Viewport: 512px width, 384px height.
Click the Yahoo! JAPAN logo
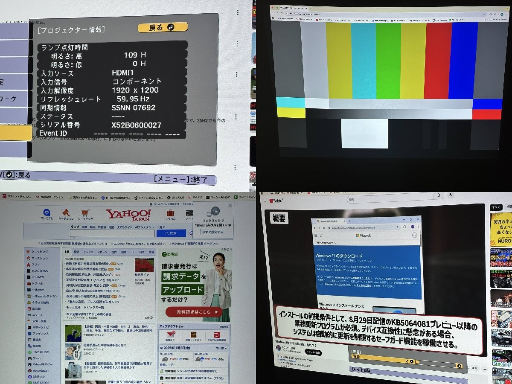tap(128, 215)
